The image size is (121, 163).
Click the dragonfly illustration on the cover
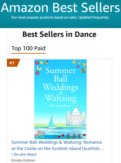point(83,71)
